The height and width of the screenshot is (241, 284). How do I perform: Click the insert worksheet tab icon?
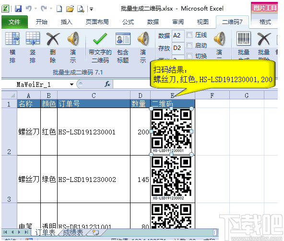[x=95, y=232]
